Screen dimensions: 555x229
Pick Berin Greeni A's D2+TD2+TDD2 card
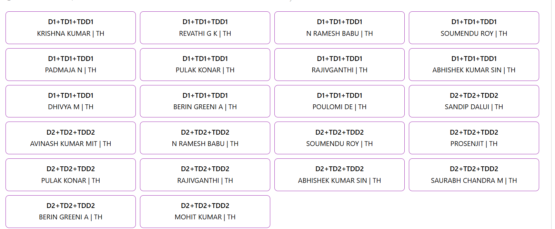click(x=71, y=211)
